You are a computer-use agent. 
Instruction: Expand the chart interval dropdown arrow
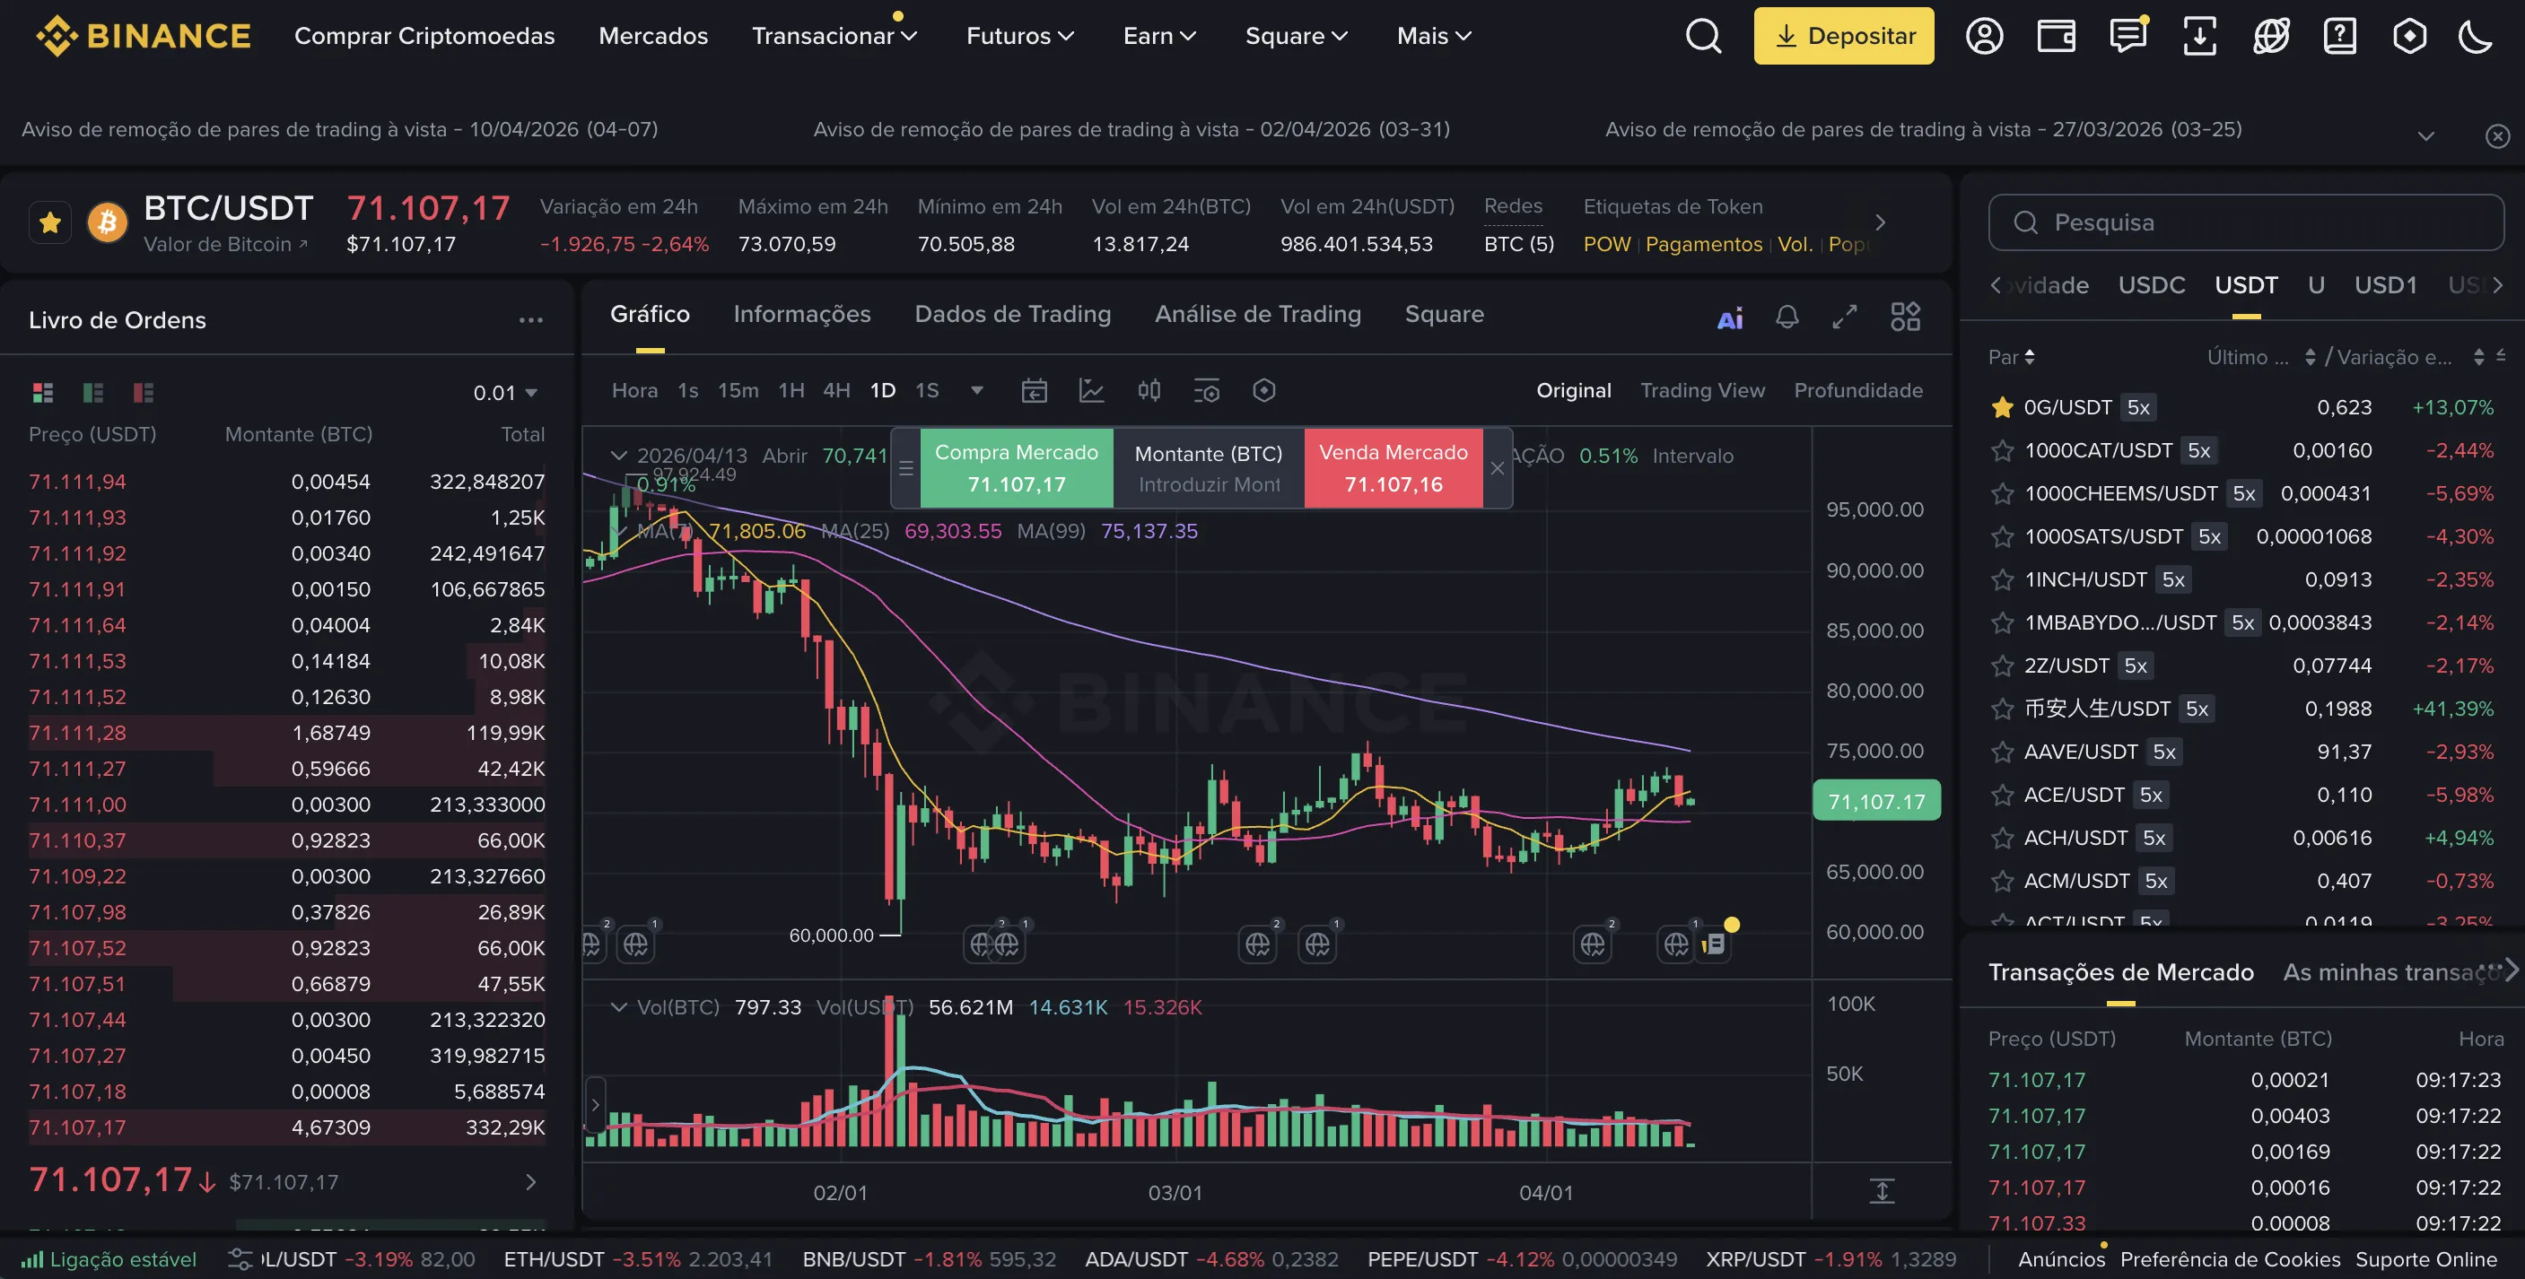coord(976,390)
